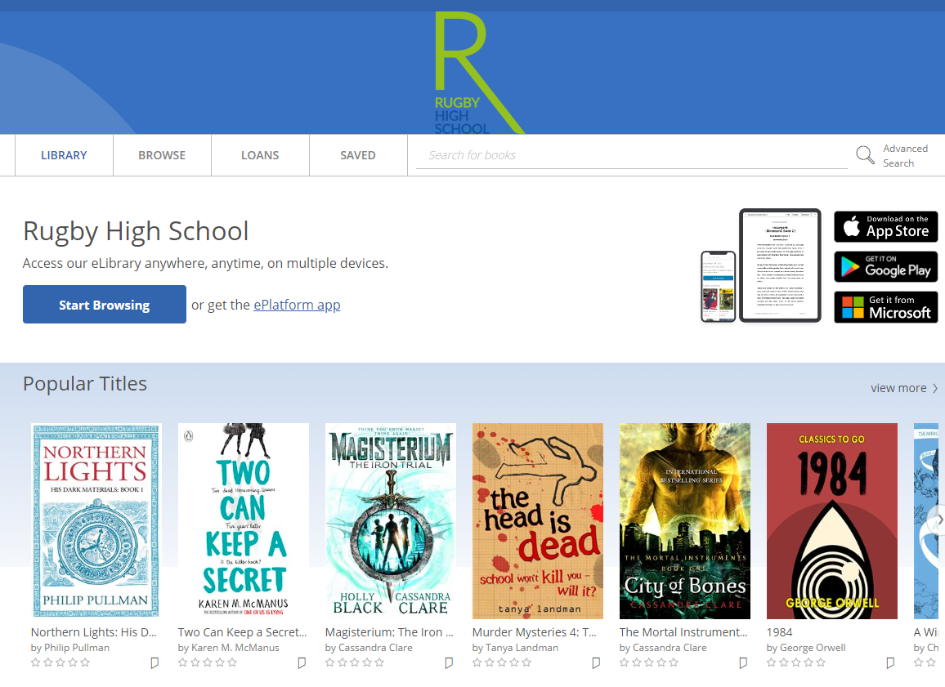
Task: Open The Mortal Instruments title link
Action: 683,632
